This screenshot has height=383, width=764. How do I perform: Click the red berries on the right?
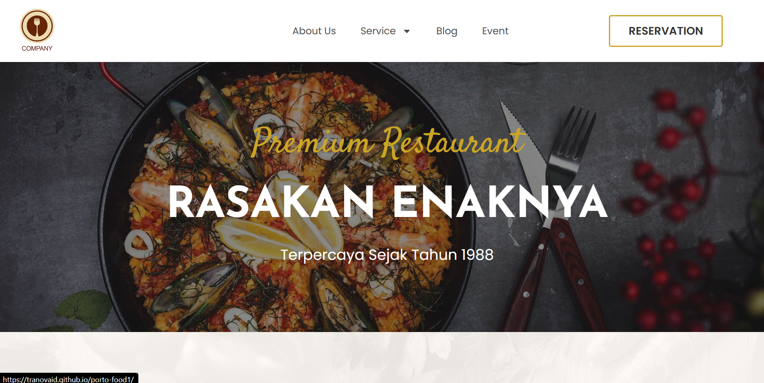673,204
